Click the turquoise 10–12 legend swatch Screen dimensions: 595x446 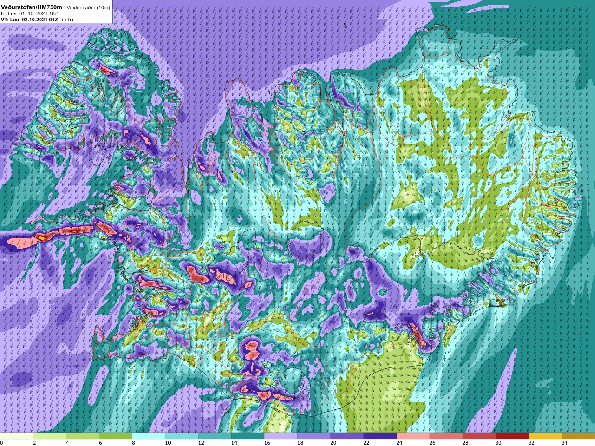pyautogui.click(x=182, y=436)
